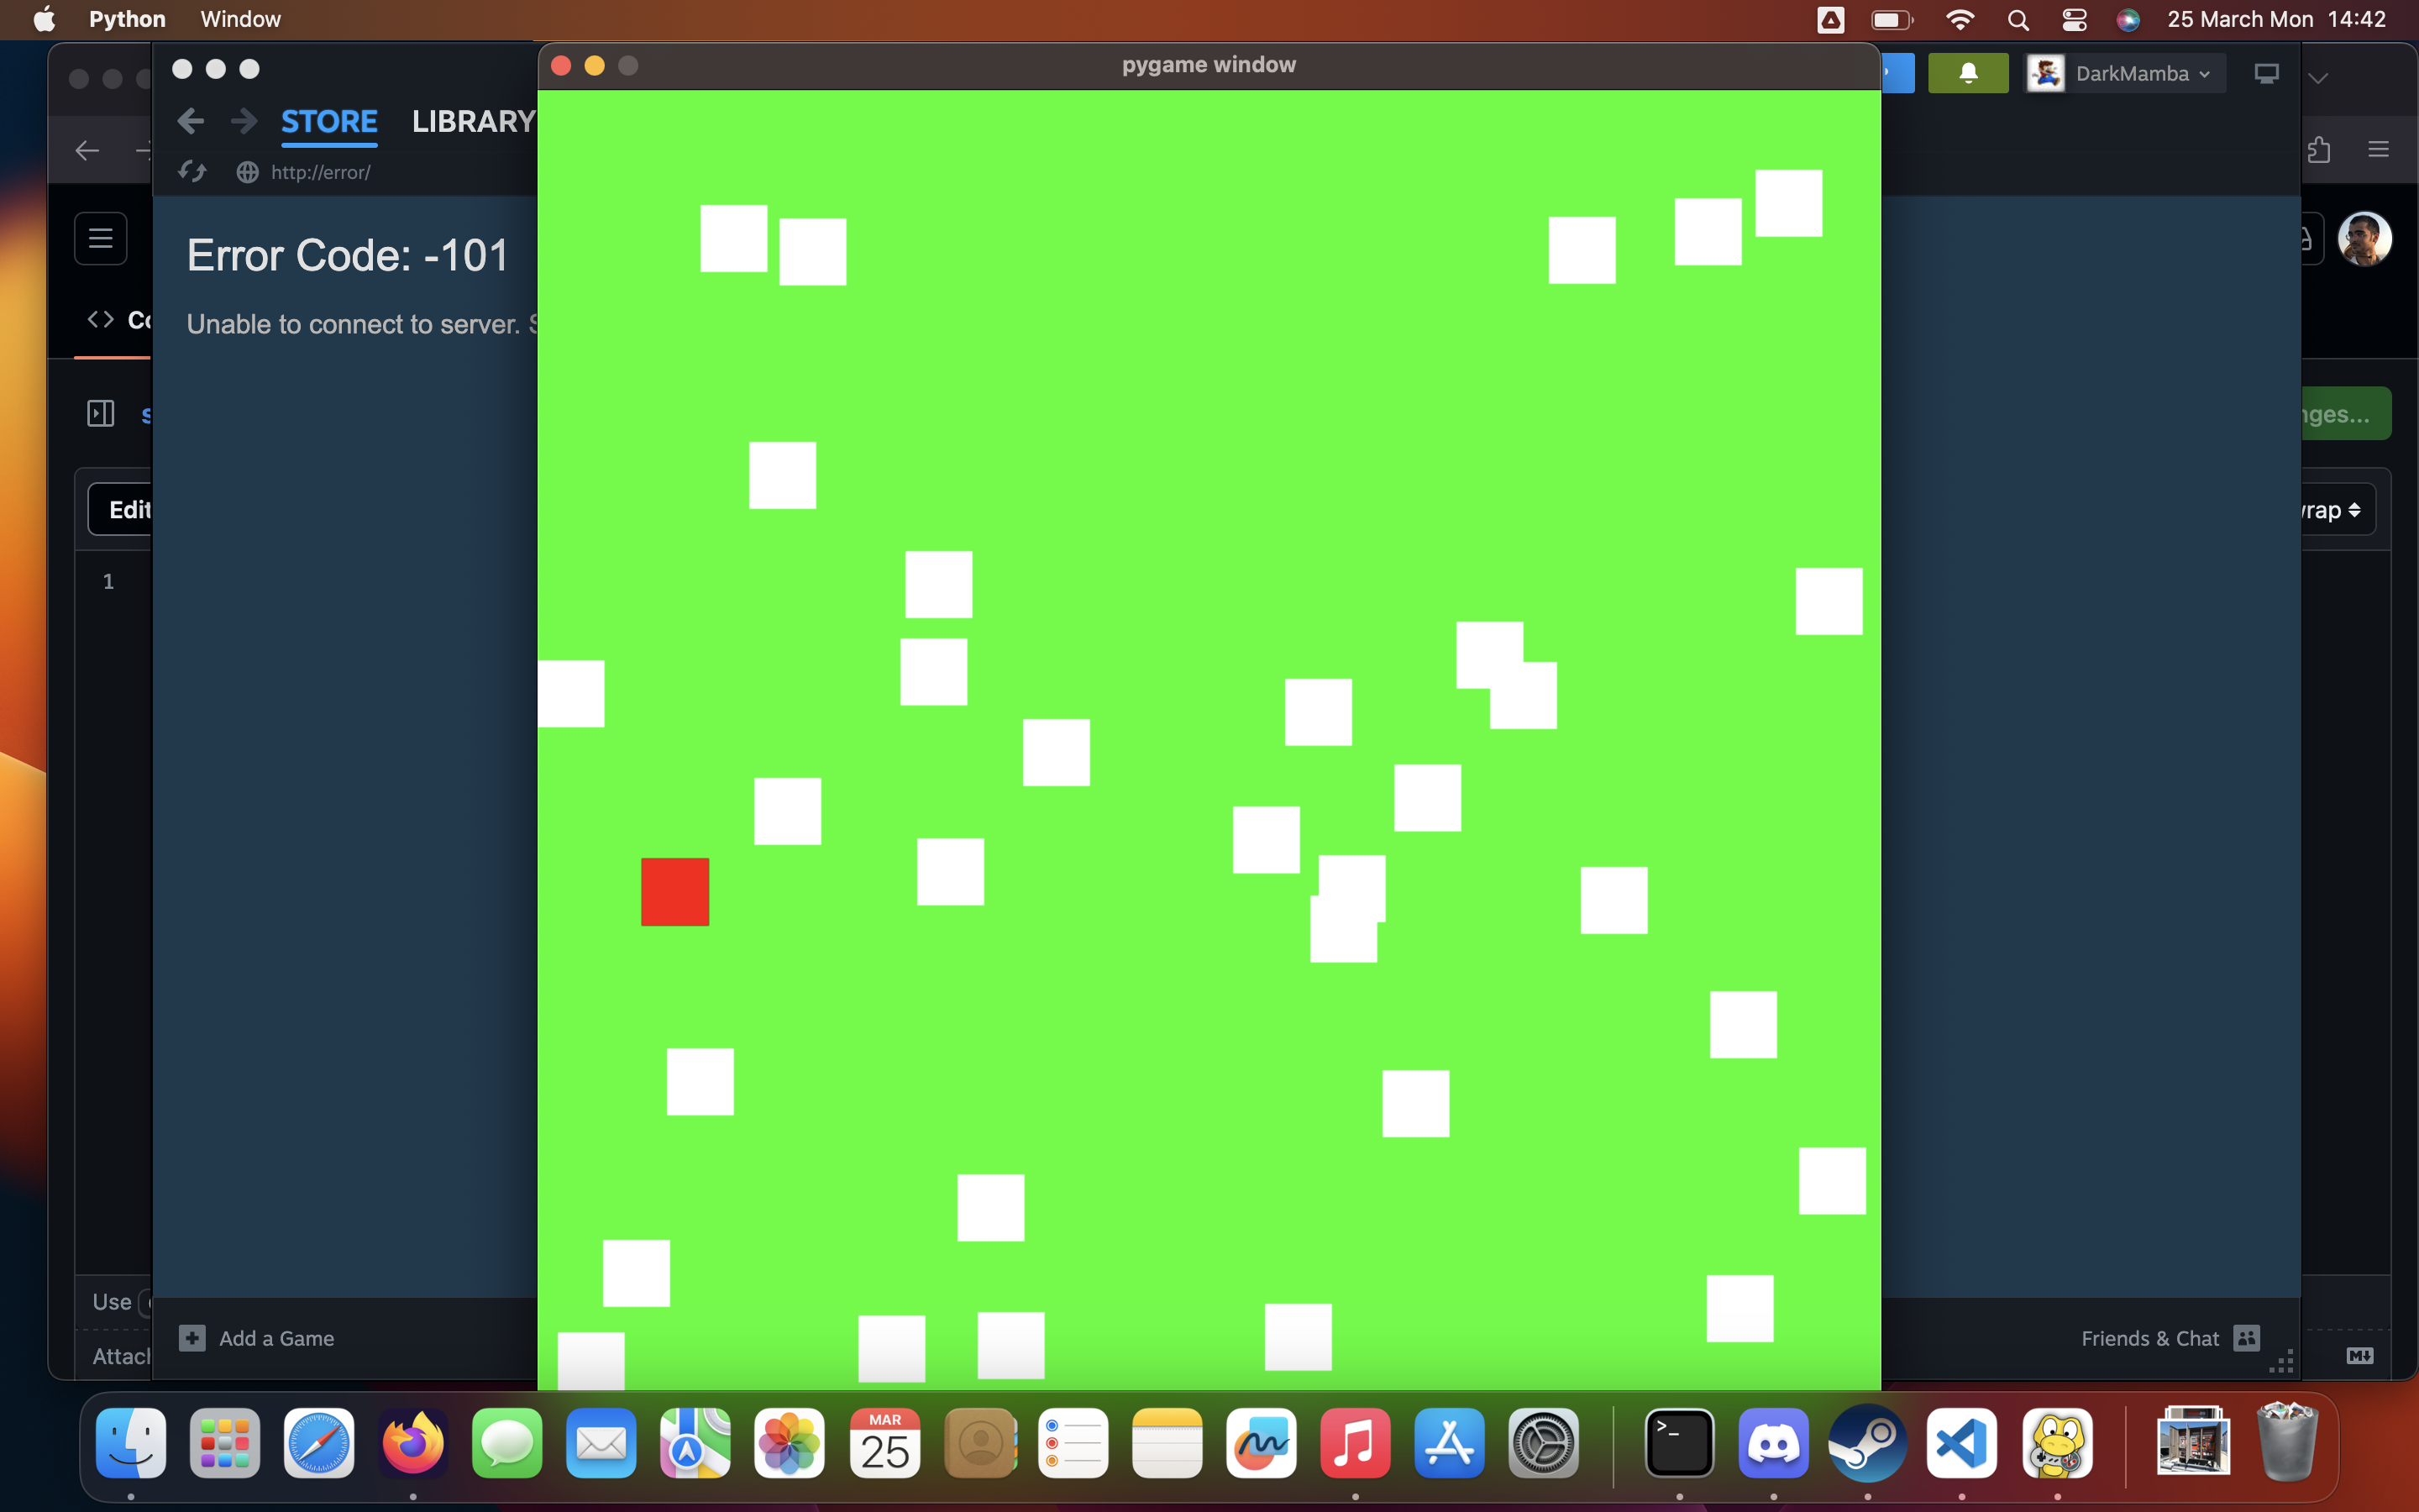Open Freeform from the Dock
This screenshot has width=2419, height=1512.
pyautogui.click(x=1262, y=1443)
